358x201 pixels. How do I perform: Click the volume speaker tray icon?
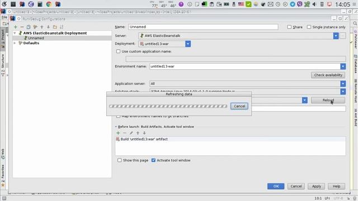[314, 4]
